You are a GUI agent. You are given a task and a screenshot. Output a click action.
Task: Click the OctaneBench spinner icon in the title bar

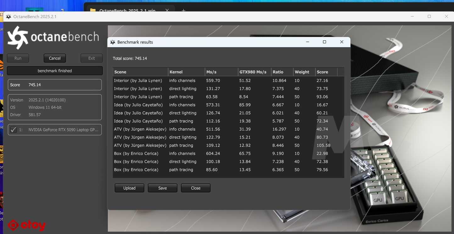[x=8, y=16]
